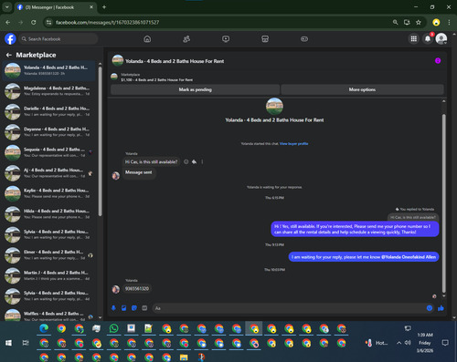Open the Windows Start menu

click(8, 343)
